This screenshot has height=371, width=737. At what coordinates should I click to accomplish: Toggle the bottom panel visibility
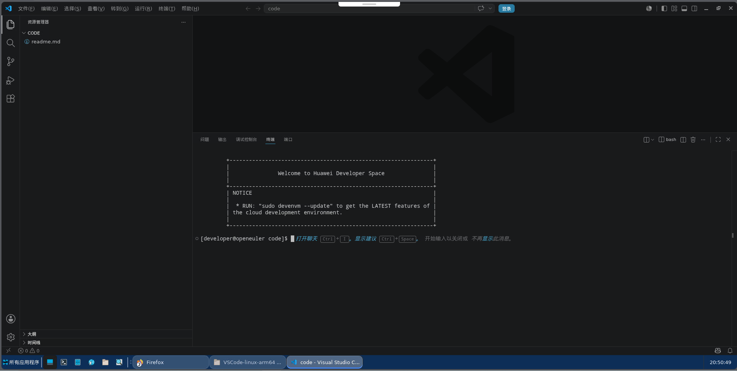coord(684,8)
